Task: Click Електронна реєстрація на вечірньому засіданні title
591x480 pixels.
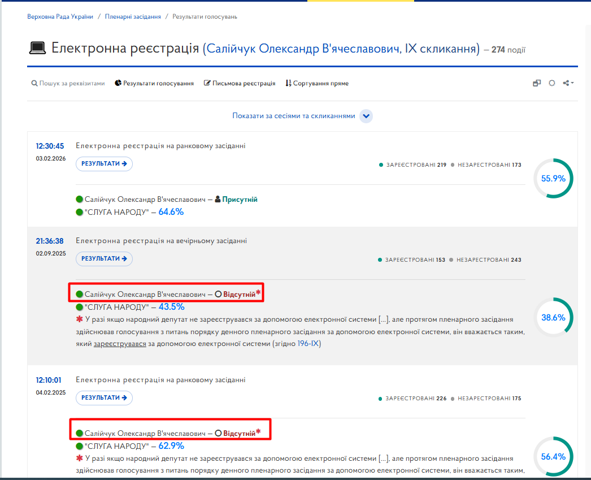Action: pos(162,241)
